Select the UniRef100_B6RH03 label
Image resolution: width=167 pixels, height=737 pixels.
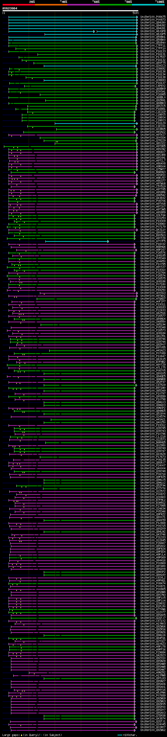pos(153,172)
